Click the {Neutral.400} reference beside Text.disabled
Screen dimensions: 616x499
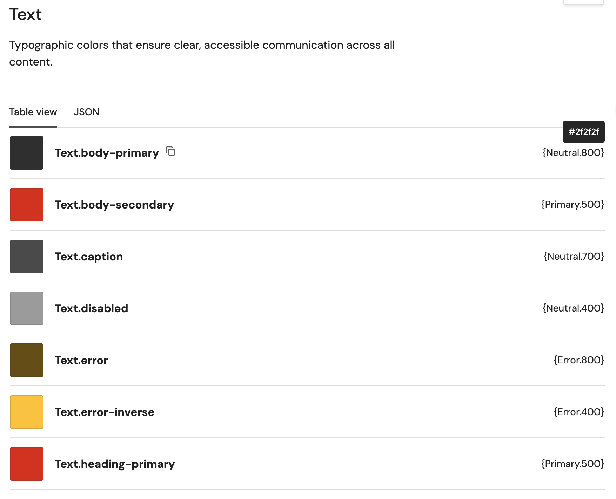coord(573,308)
